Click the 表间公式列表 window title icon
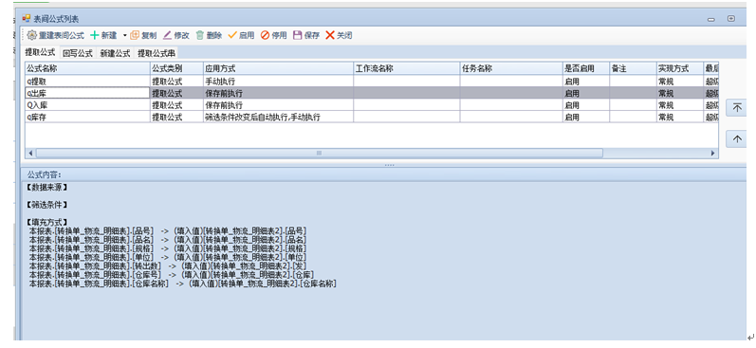 click(x=26, y=18)
